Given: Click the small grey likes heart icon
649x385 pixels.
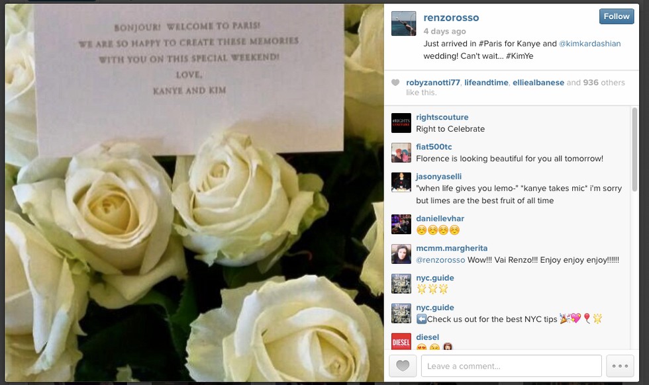Looking at the screenshot, I should coord(395,82).
